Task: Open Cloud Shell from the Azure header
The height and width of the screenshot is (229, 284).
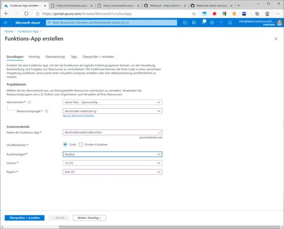Action: [x=185, y=23]
